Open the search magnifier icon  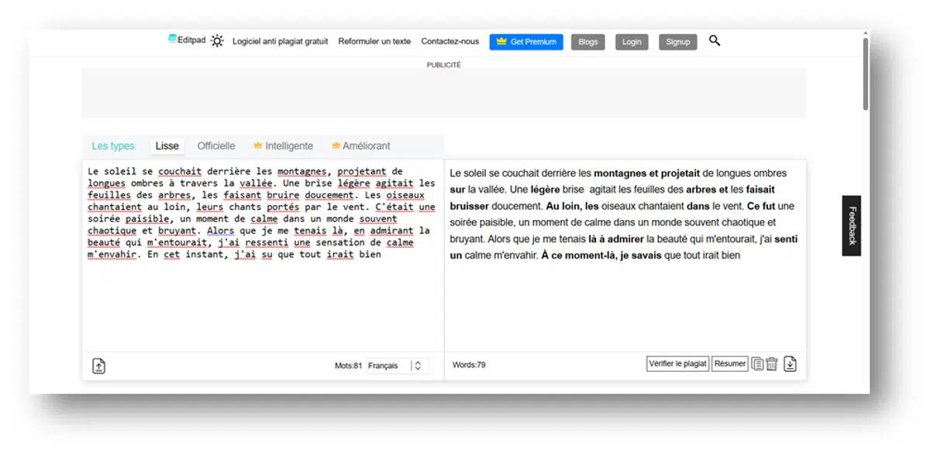coord(714,41)
